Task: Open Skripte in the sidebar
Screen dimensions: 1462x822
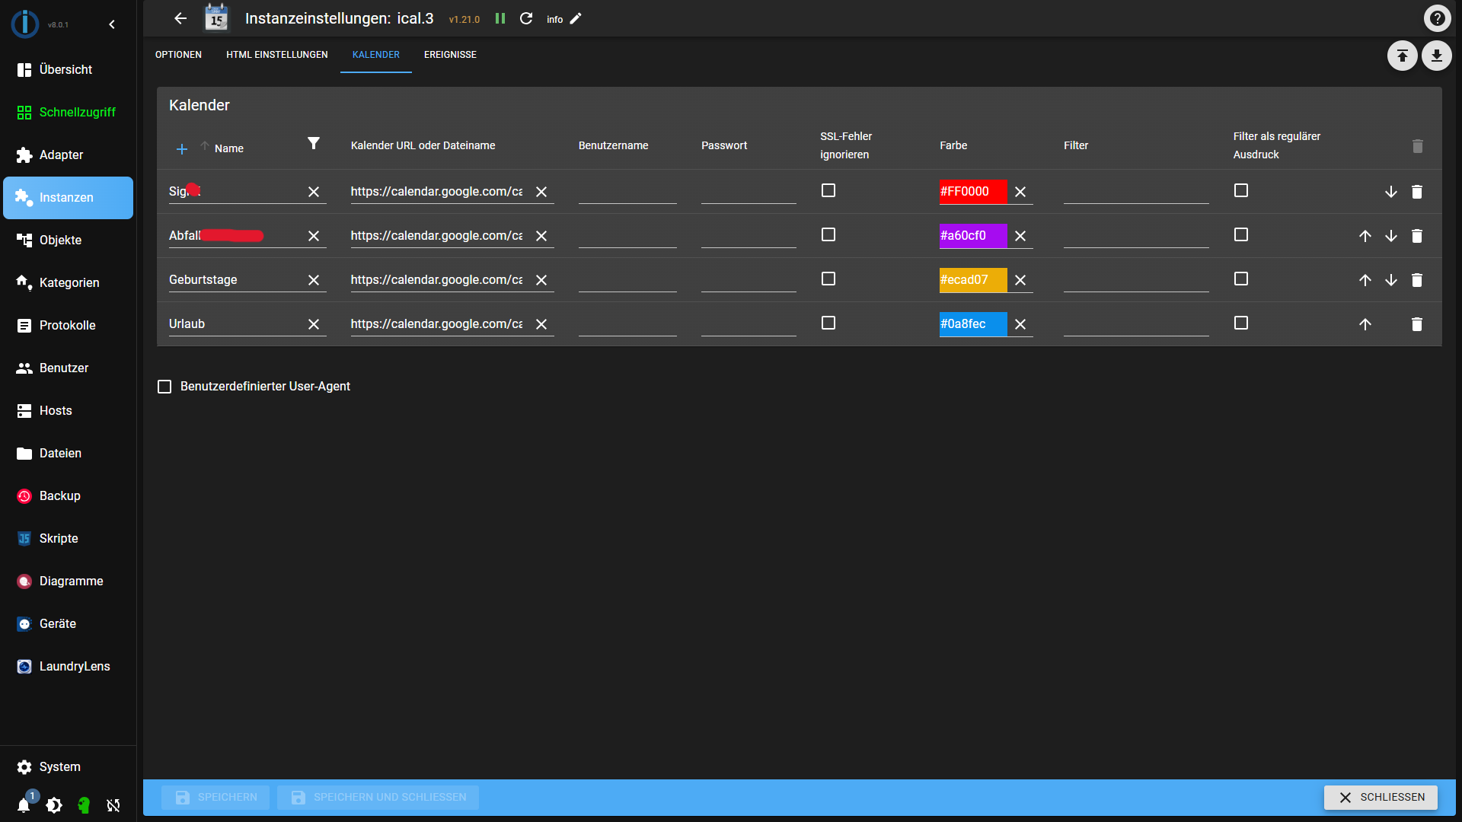Action: click(68, 539)
